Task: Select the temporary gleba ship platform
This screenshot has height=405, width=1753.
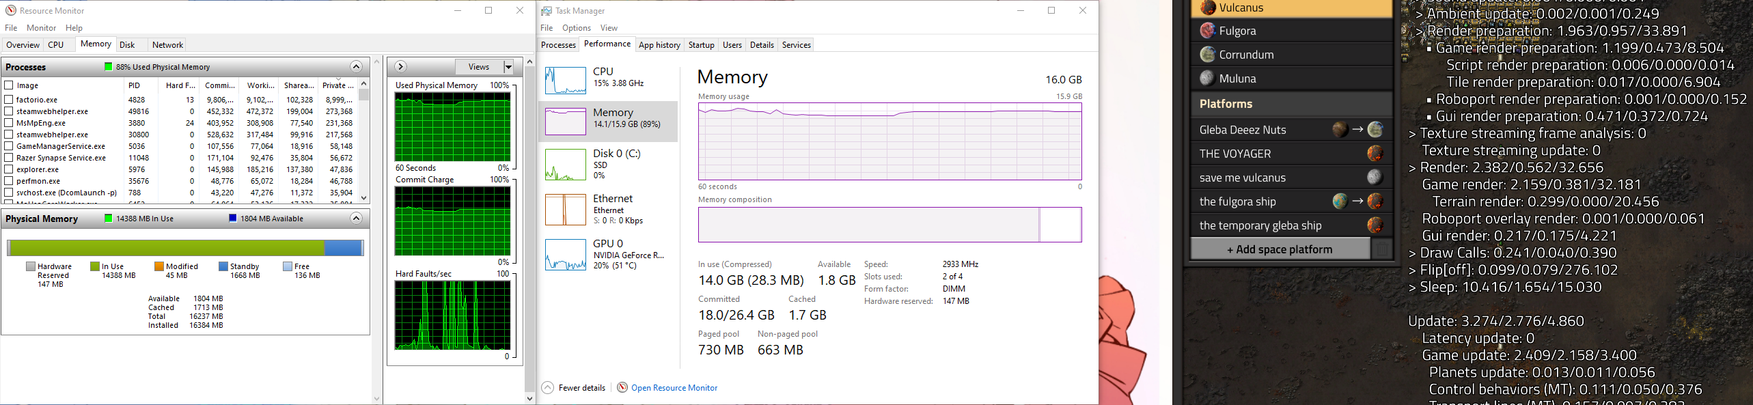Action: pos(1291,225)
